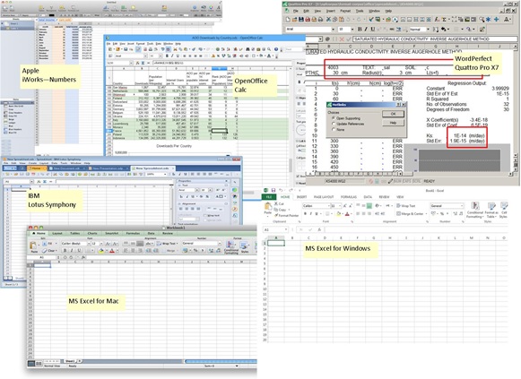Viewport: 521px width, 379px height.
Task: Click Save icon in Excel for Windows toolbar
Action: [x=274, y=190]
